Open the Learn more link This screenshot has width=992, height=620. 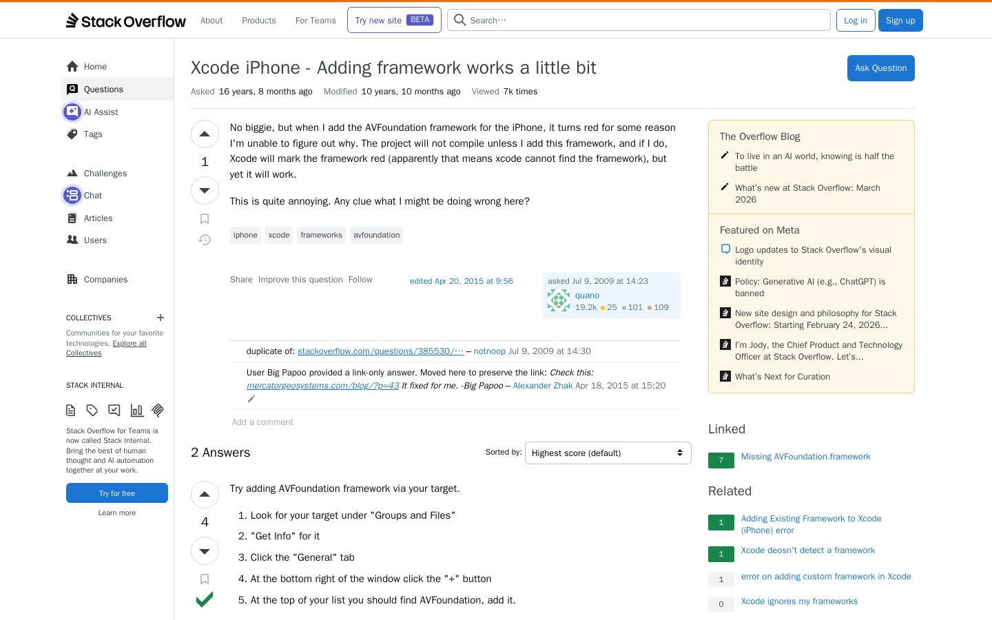tap(117, 513)
